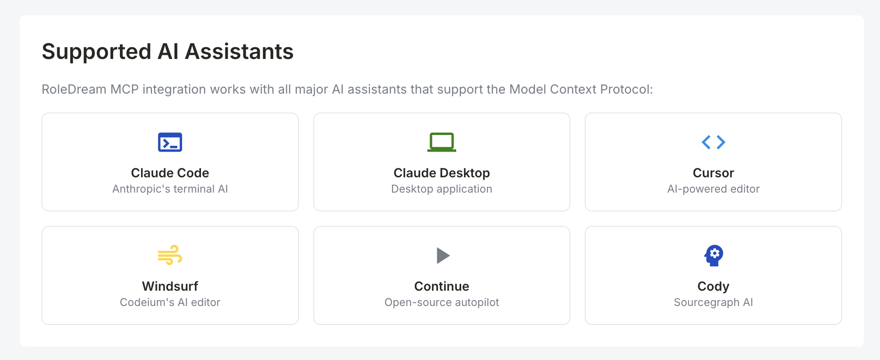This screenshot has width=880, height=360.
Task: Select the green laptop icon for Claude Desktop
Action: (441, 142)
